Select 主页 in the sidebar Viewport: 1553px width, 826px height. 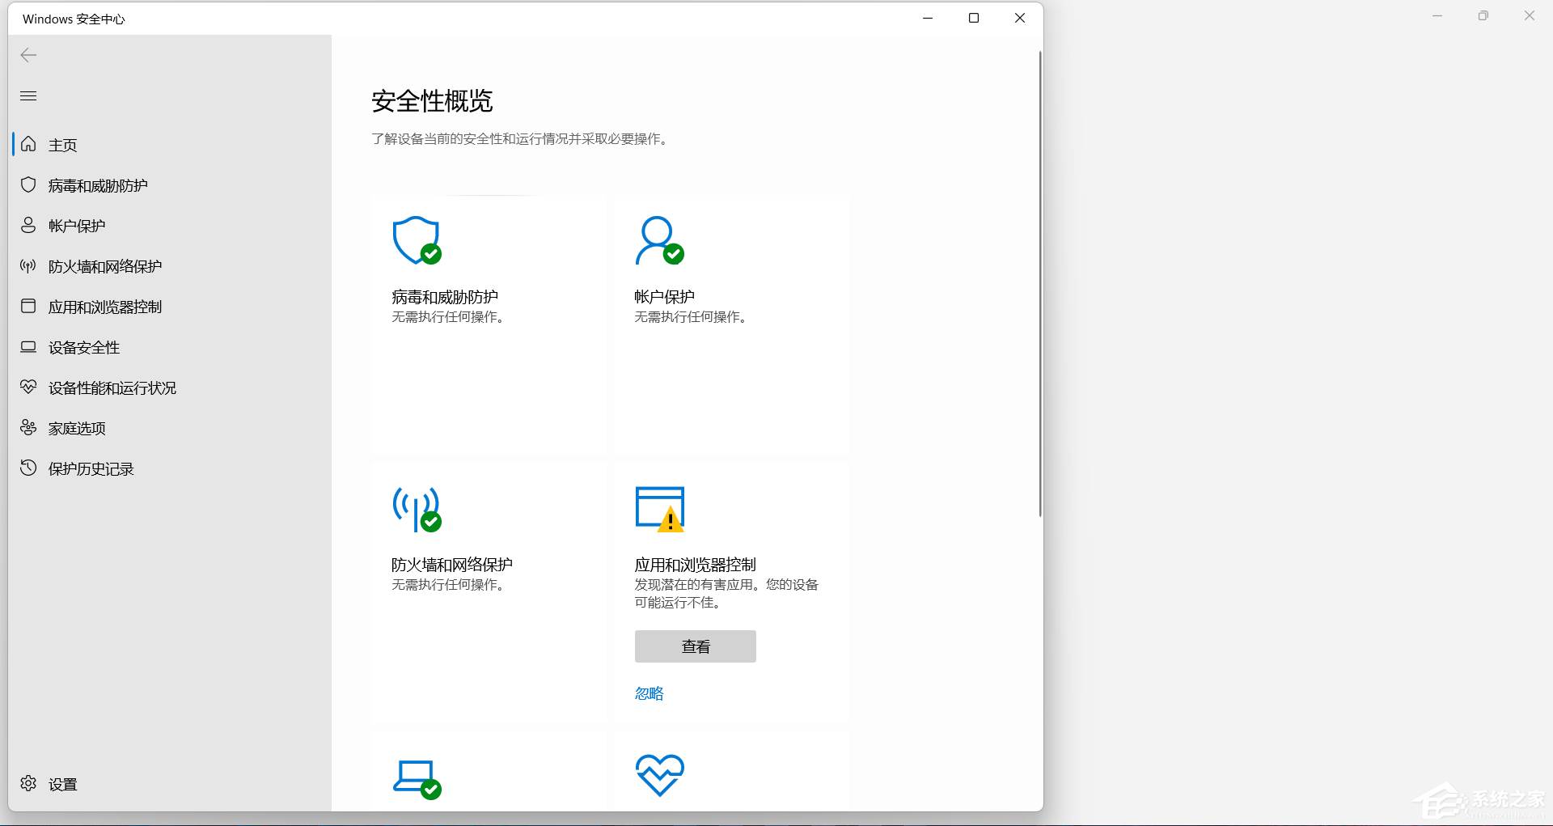click(x=171, y=145)
